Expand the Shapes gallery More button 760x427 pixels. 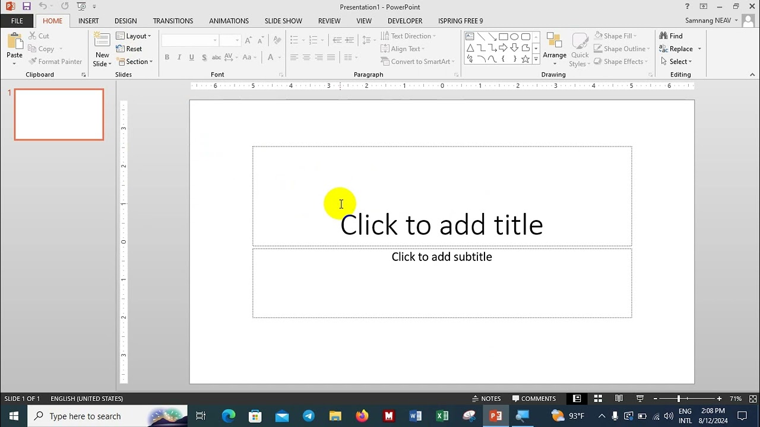(536, 59)
